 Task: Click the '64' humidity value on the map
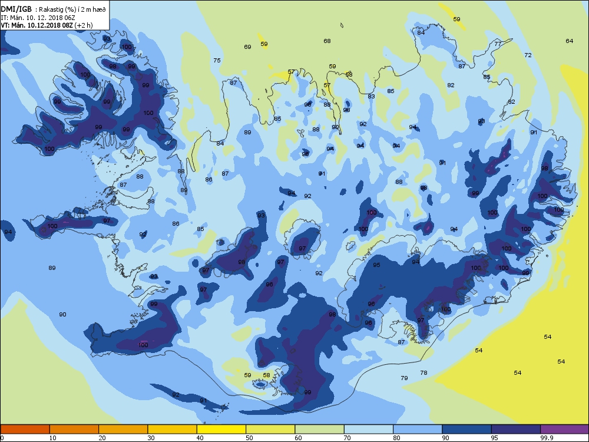[570, 41]
